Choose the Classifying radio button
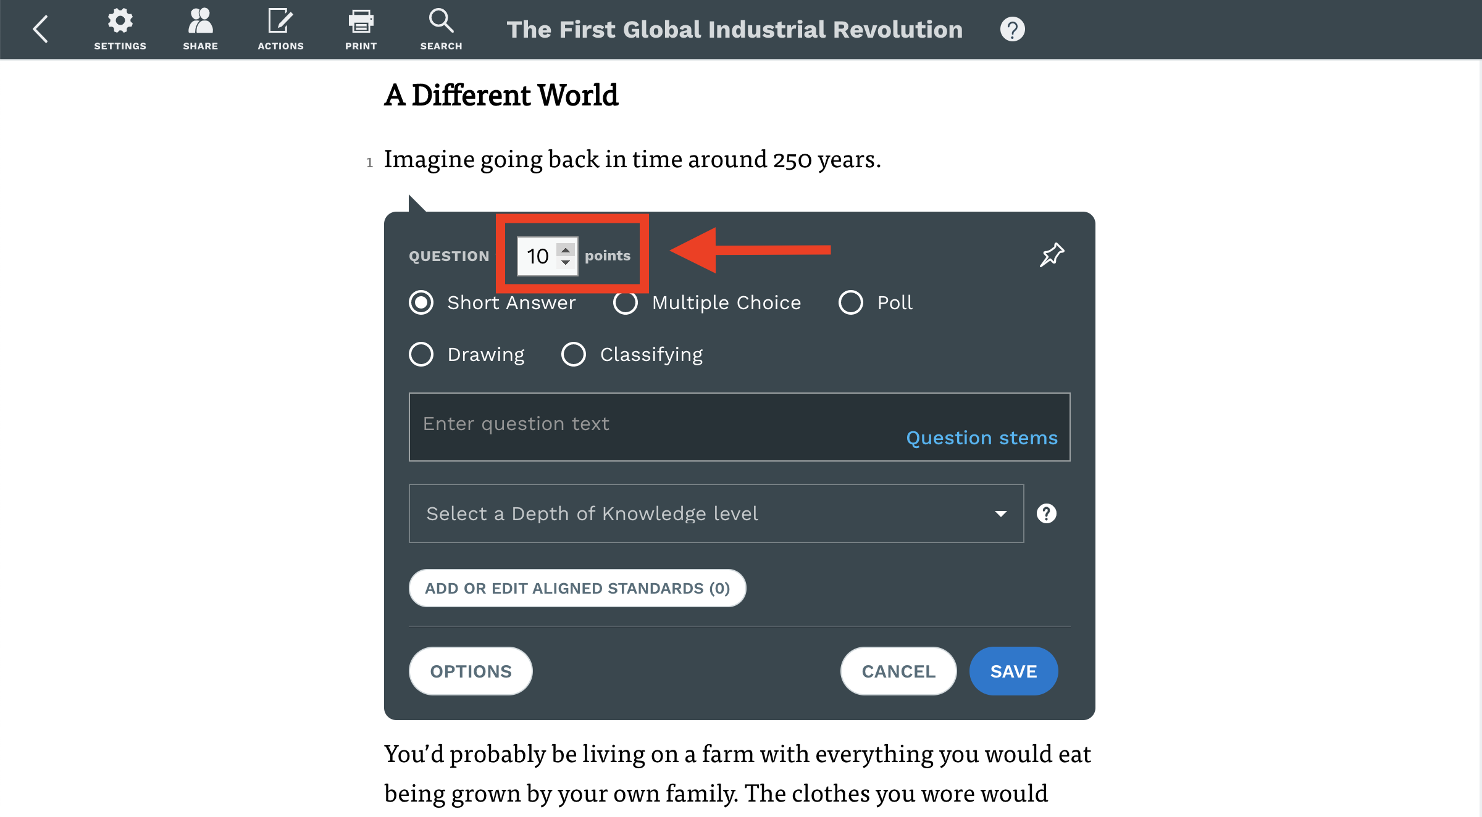This screenshot has width=1482, height=817. pyautogui.click(x=573, y=354)
